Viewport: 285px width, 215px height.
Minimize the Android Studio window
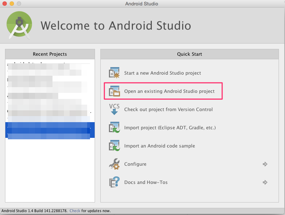pos(12,4)
